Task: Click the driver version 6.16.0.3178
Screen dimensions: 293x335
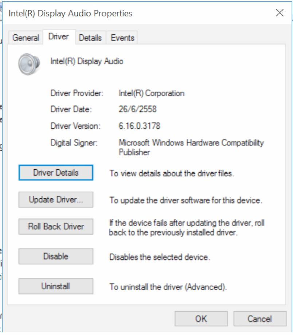Action: [139, 126]
